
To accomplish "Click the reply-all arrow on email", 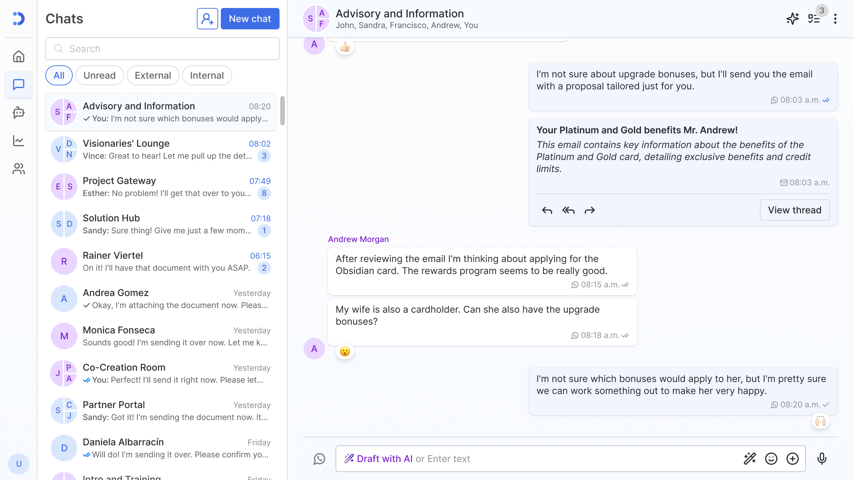I will pos(568,210).
